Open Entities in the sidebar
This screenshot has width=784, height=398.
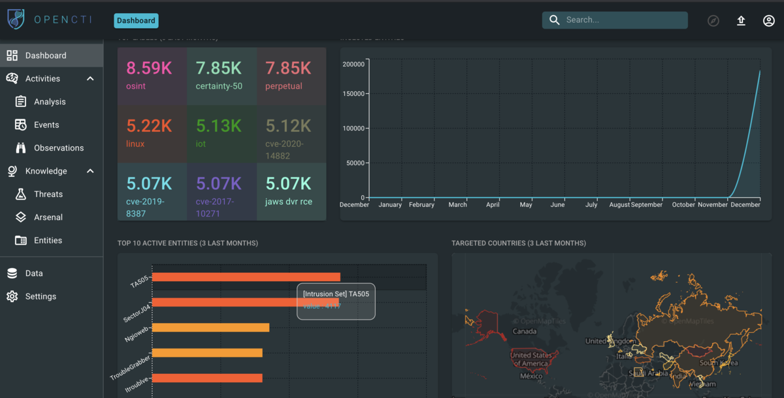(52, 240)
